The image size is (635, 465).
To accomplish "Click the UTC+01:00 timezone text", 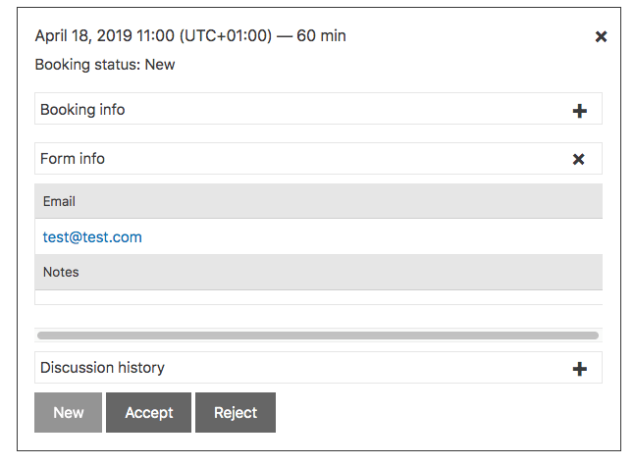I will 227,36.
